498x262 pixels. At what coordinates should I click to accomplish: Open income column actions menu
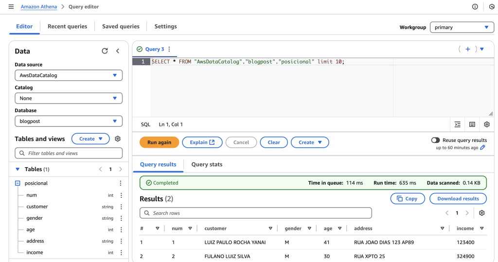coord(121,252)
